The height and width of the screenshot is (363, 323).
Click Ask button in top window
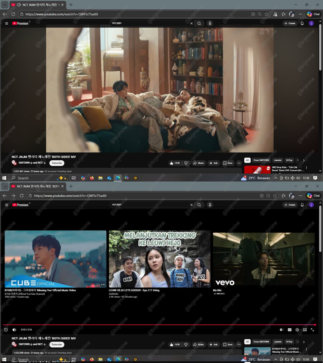(x=214, y=163)
